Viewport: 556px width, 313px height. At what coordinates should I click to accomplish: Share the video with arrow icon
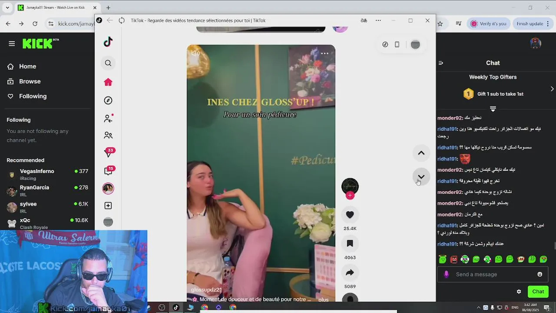click(350, 273)
